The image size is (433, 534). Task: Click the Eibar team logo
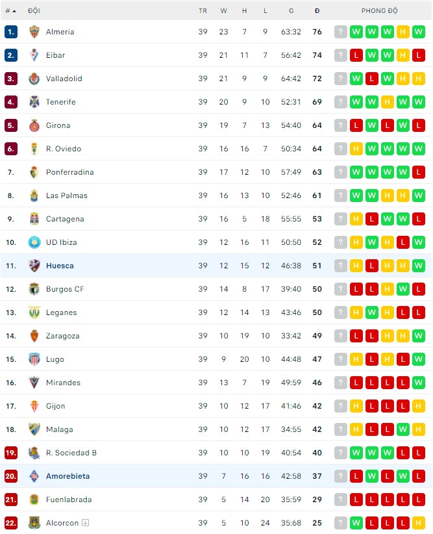tap(34, 55)
